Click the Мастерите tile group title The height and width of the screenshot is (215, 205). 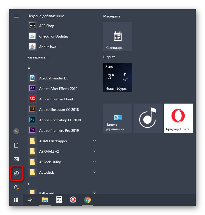pos(112,16)
